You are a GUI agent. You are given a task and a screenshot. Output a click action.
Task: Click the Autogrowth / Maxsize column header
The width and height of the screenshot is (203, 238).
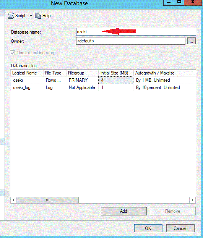(164, 73)
